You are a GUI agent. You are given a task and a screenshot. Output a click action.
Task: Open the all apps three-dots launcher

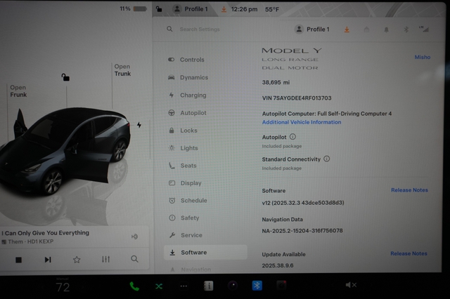184,286
